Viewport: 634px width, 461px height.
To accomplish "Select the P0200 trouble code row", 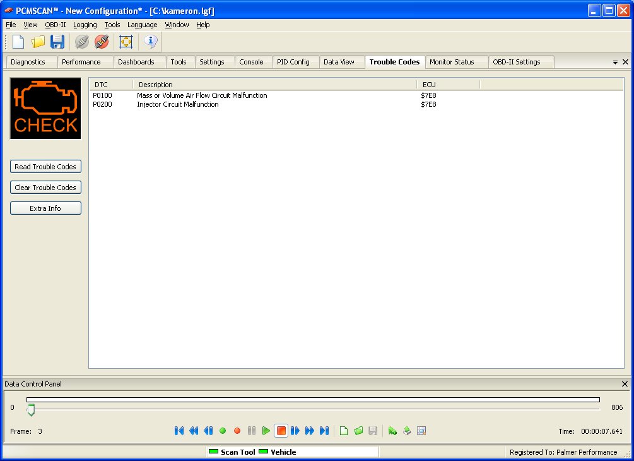I will coord(356,104).
